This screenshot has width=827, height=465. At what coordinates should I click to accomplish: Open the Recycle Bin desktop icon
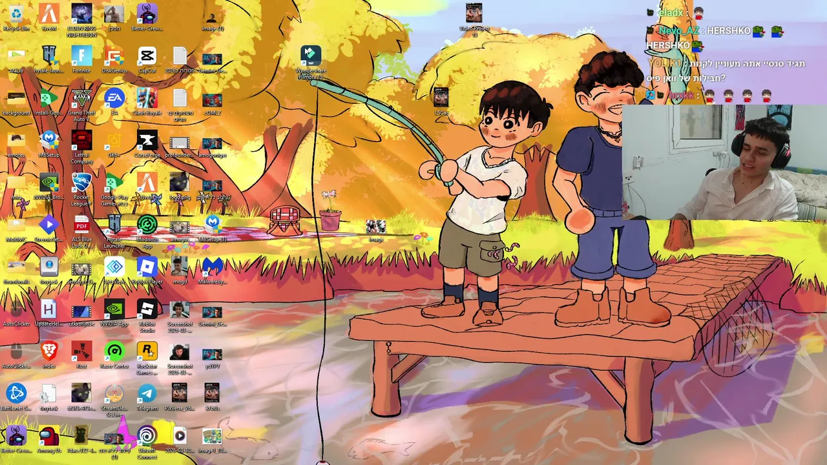pyautogui.click(x=16, y=17)
